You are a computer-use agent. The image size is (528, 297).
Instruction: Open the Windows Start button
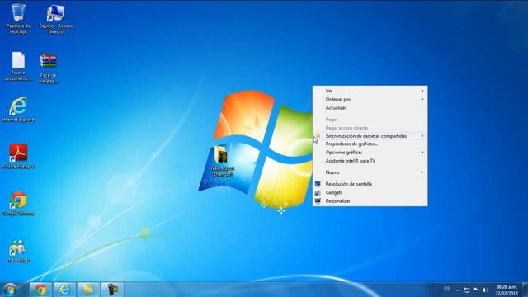click(x=11, y=290)
